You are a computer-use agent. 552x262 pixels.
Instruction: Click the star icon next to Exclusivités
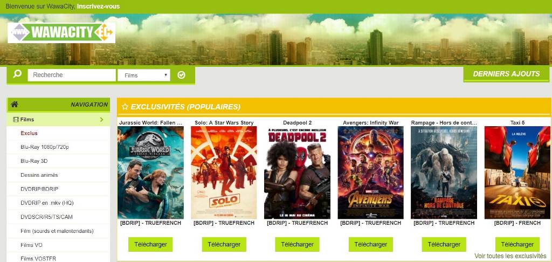tap(125, 107)
